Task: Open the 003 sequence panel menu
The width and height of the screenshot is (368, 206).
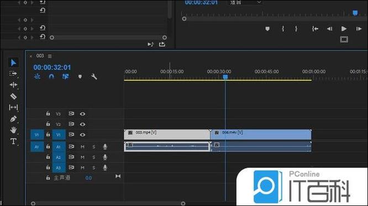Action: point(50,56)
